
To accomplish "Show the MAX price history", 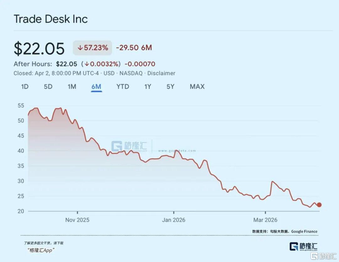I will 197,87.
